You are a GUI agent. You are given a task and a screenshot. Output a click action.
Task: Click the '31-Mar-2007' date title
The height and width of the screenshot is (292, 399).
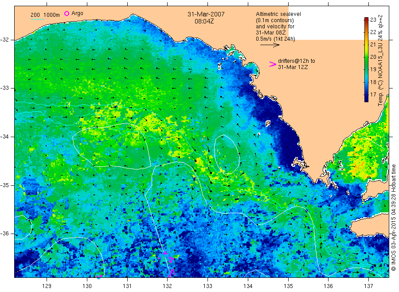[206, 14]
